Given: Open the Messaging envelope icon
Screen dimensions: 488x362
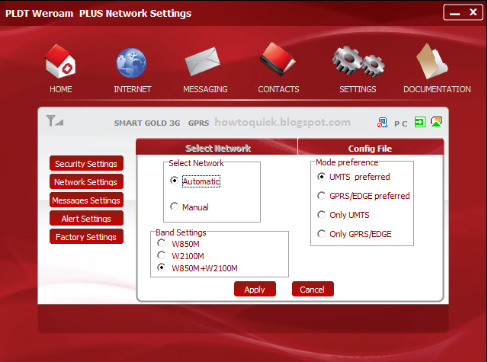Looking at the screenshot, I should click(202, 61).
